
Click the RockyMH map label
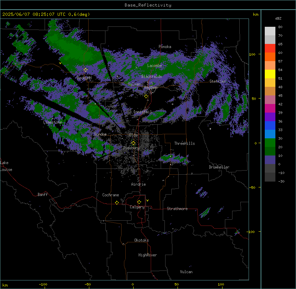[84, 78]
